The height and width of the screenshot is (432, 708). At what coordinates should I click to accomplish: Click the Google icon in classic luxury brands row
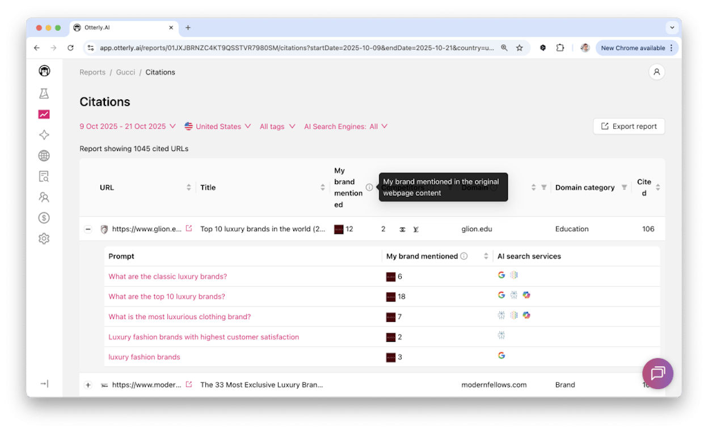coord(501,275)
